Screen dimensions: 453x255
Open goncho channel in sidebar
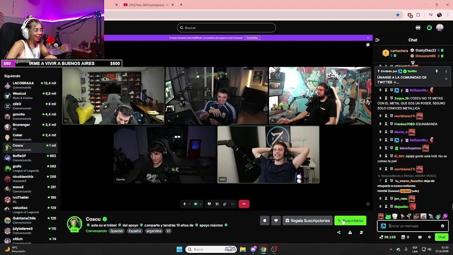pos(30,117)
